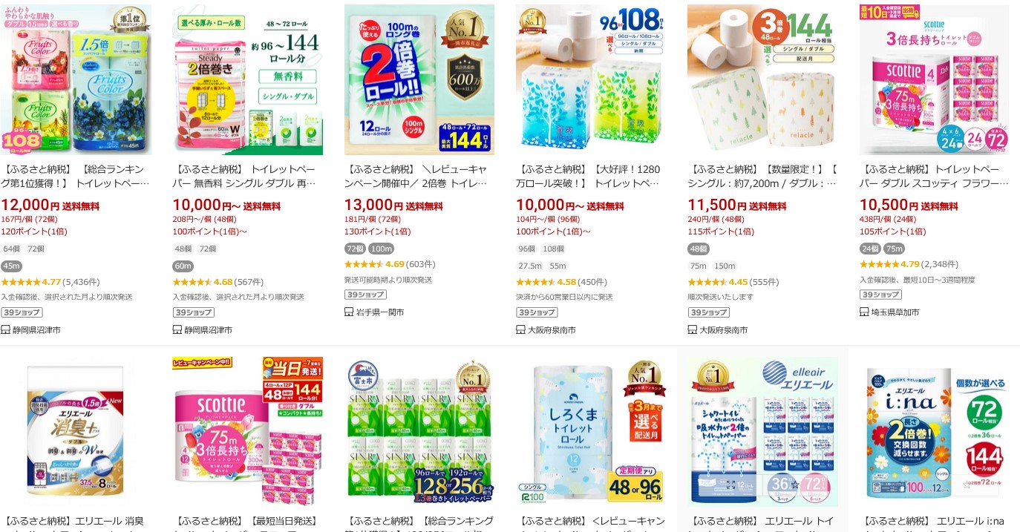
Task: Click the 39ショップ badge under the 10,500円 Scottie item
Action: tap(880, 295)
